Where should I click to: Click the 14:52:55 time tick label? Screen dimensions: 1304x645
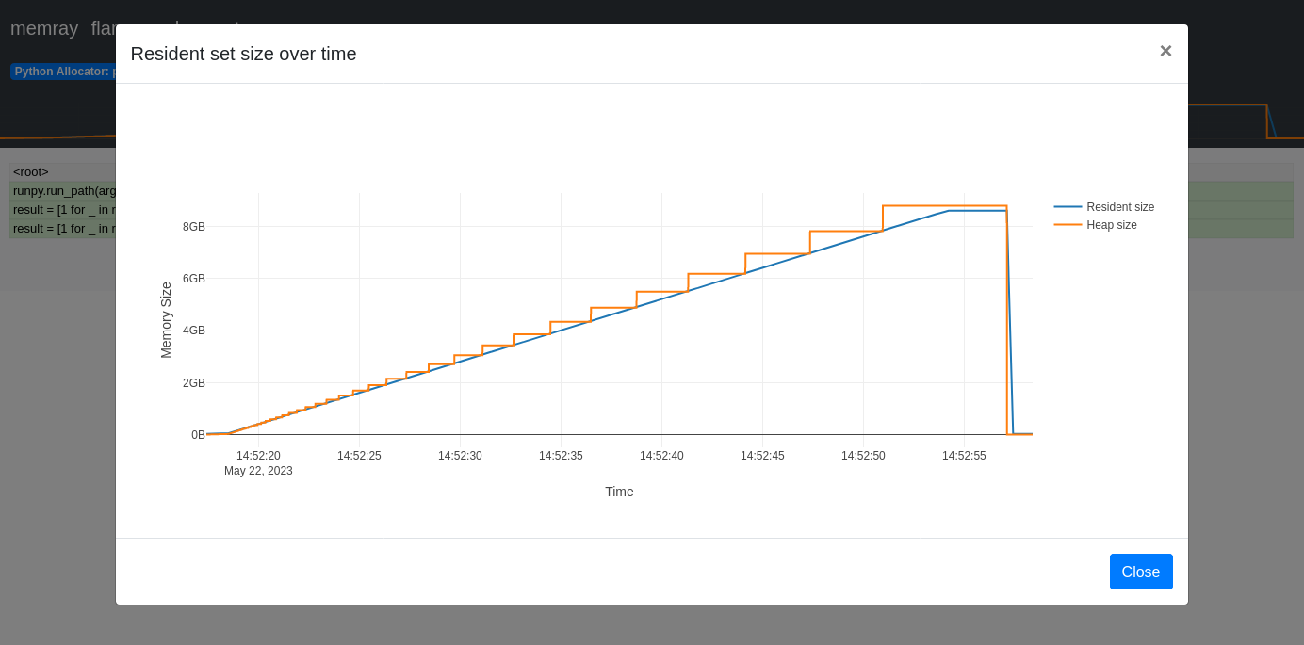coord(964,456)
